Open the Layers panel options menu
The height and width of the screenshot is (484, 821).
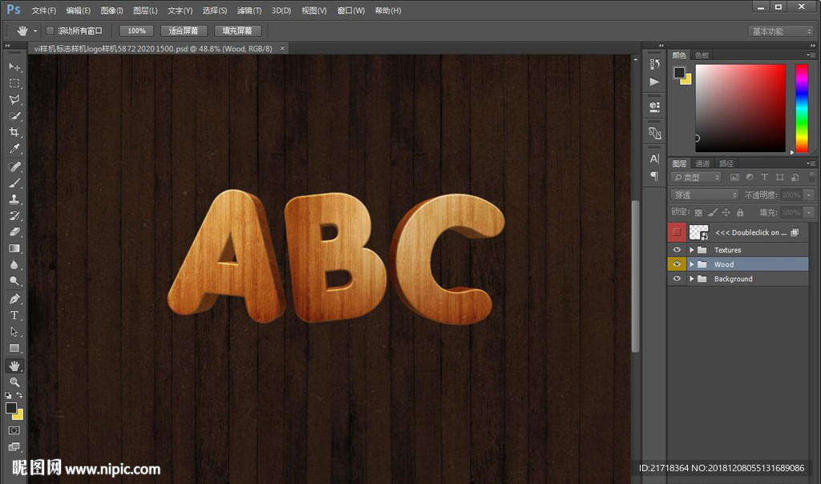(811, 163)
